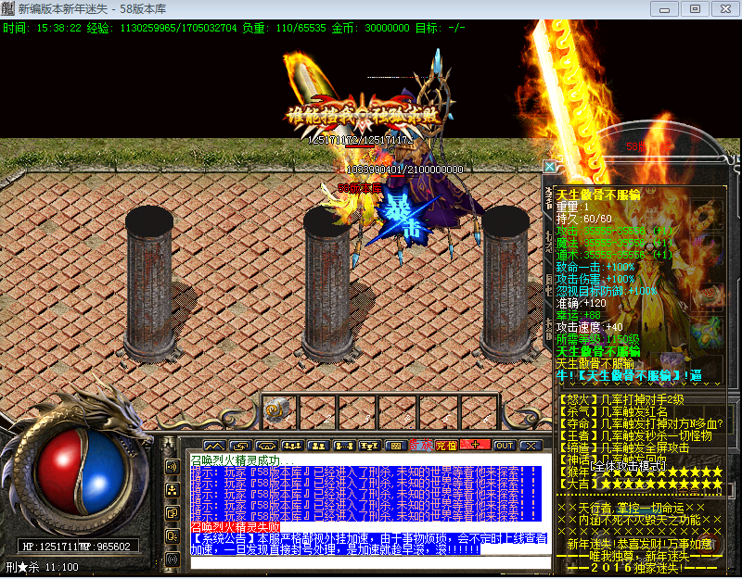Click the 刑★杀 11:100 map coordinates

click(43, 567)
